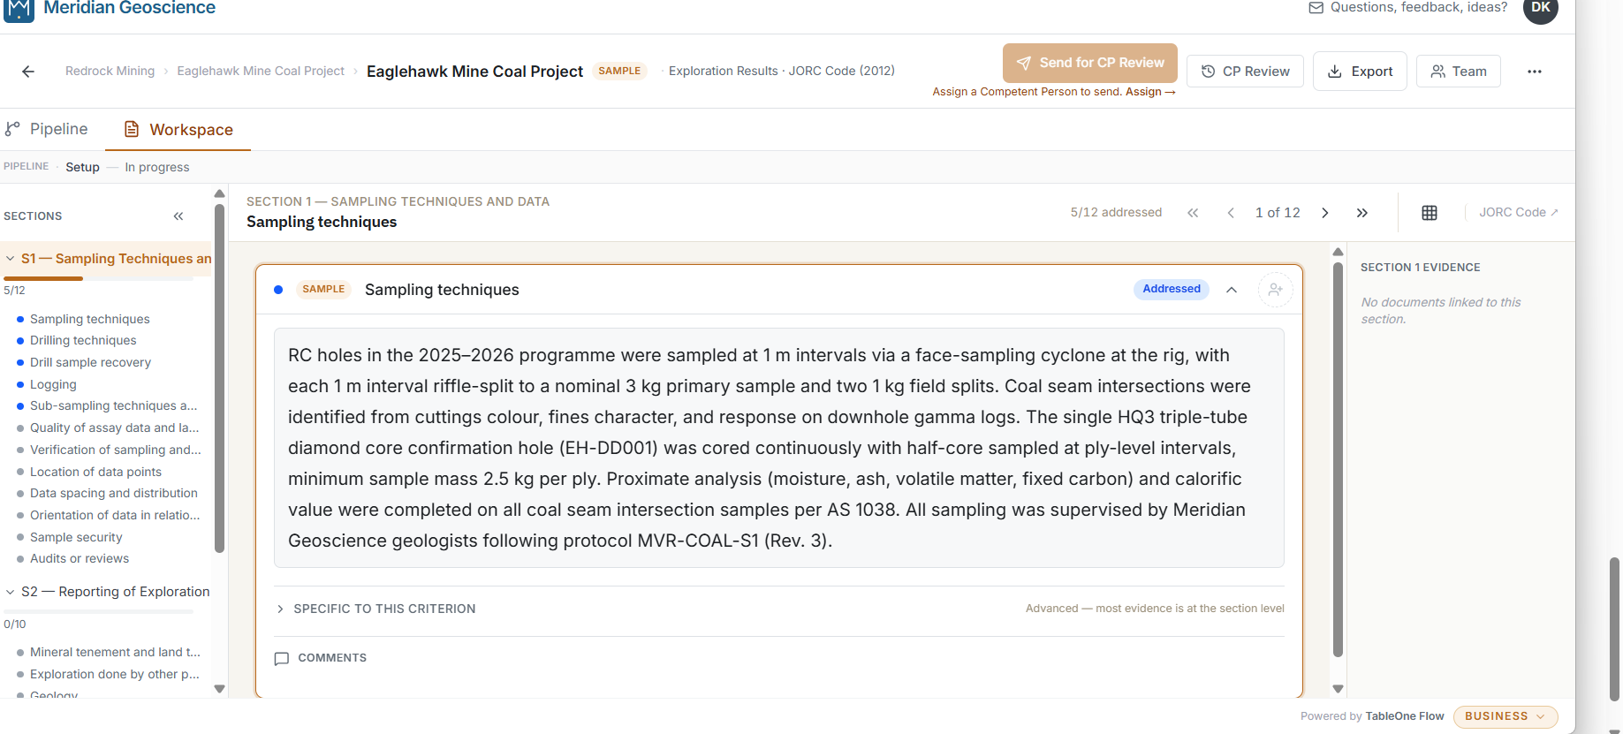The width and height of the screenshot is (1623, 734).
Task: Select Exploration done by other parties
Action: [x=115, y=675]
